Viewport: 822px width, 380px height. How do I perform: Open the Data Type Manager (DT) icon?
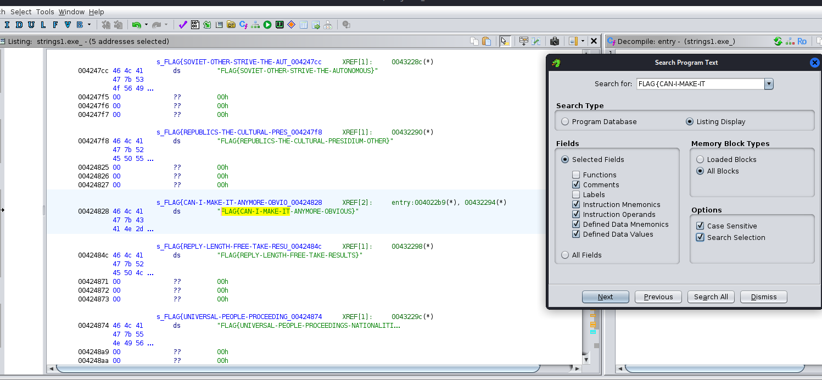231,25
